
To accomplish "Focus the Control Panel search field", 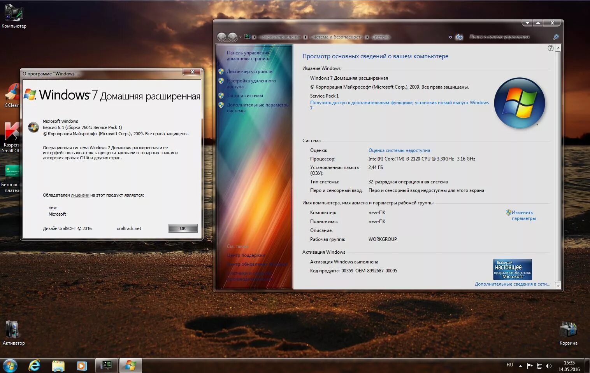I will (x=509, y=37).
